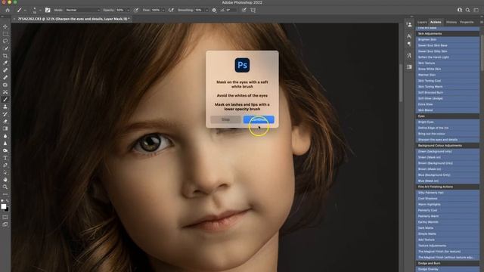
Task: Click Stop in the dialog
Action: (x=225, y=119)
